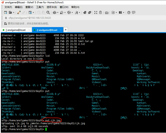
Task: Click the Reconnect link icon
Action: click(x=19, y=12)
